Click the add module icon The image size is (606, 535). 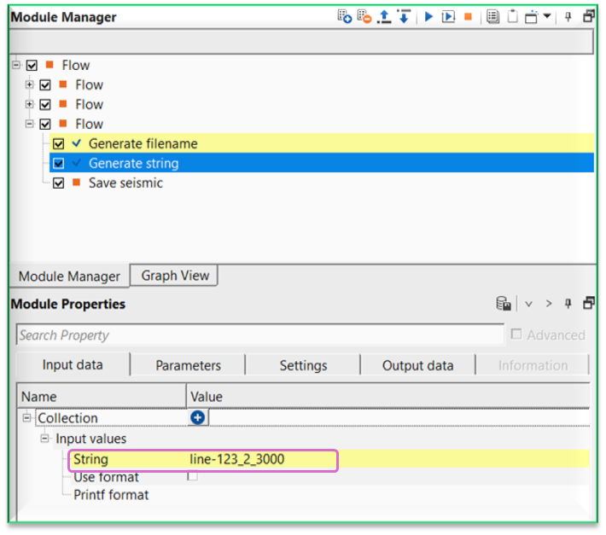[x=345, y=16]
